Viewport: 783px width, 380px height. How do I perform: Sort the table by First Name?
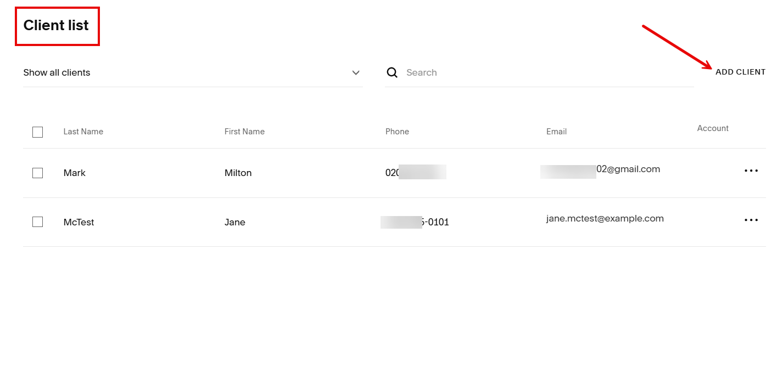[244, 131]
